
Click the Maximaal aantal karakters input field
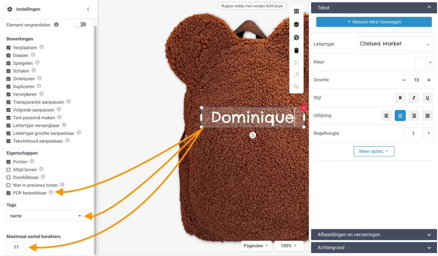pyautogui.click(x=16, y=247)
